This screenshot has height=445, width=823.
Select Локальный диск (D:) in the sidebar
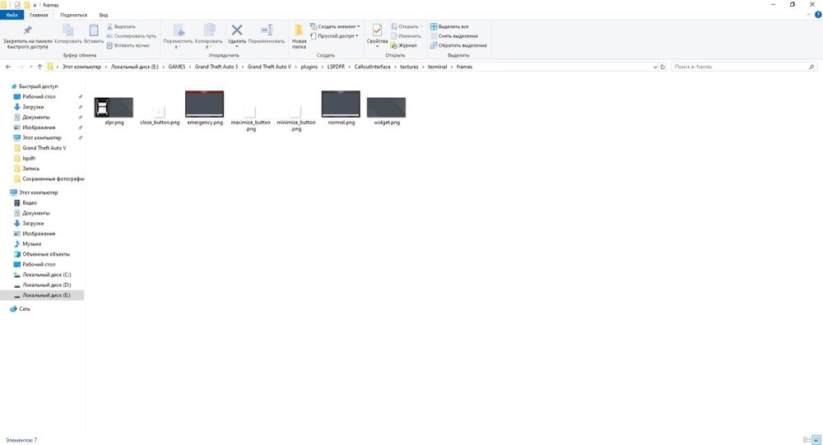pyautogui.click(x=46, y=285)
